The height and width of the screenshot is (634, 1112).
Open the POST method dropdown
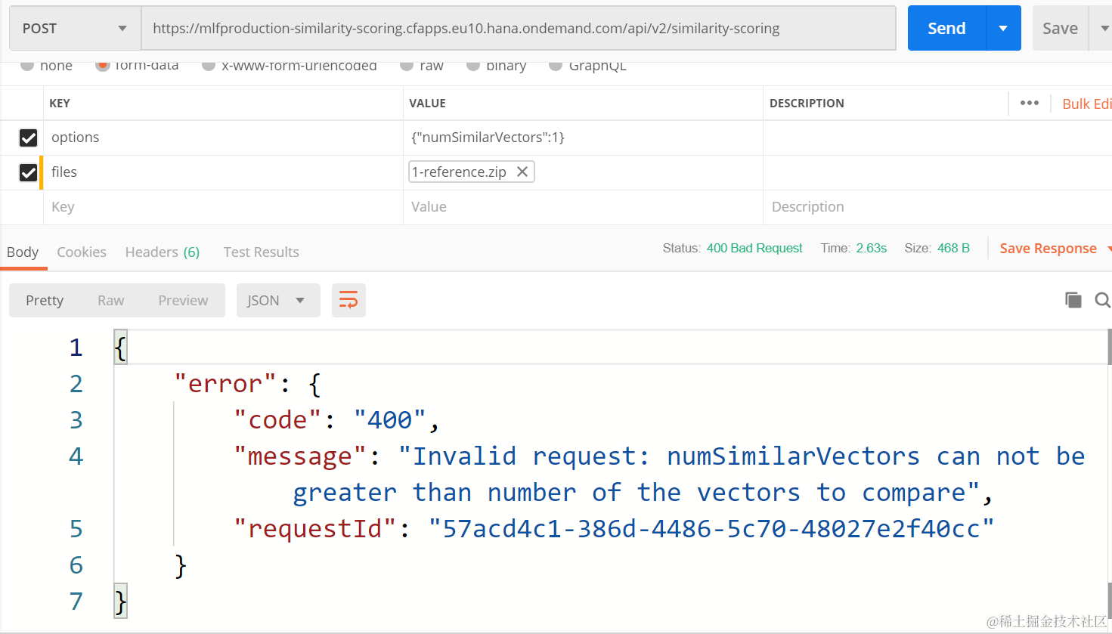tap(75, 28)
